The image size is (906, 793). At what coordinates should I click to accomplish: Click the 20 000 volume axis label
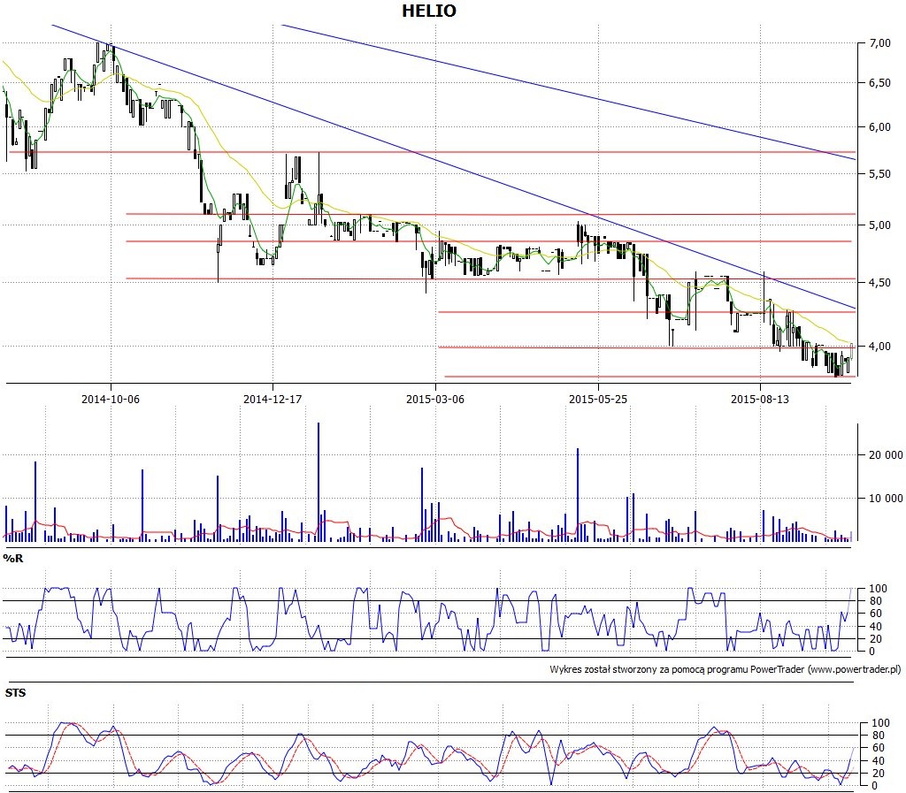pyautogui.click(x=886, y=454)
